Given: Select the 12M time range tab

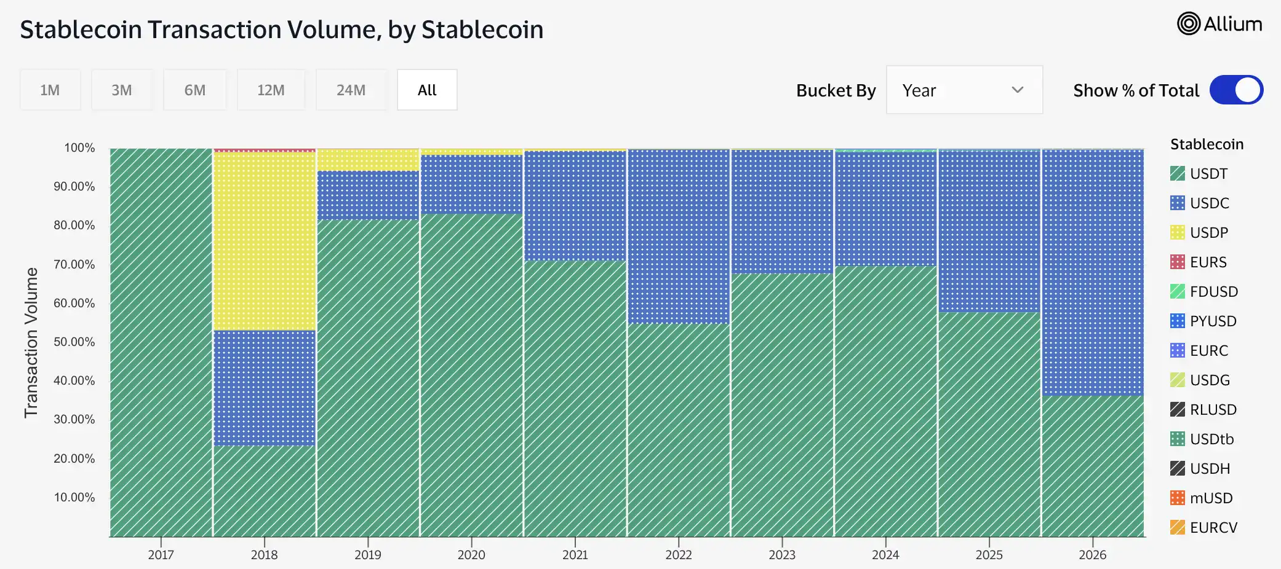Looking at the screenshot, I should tap(271, 90).
